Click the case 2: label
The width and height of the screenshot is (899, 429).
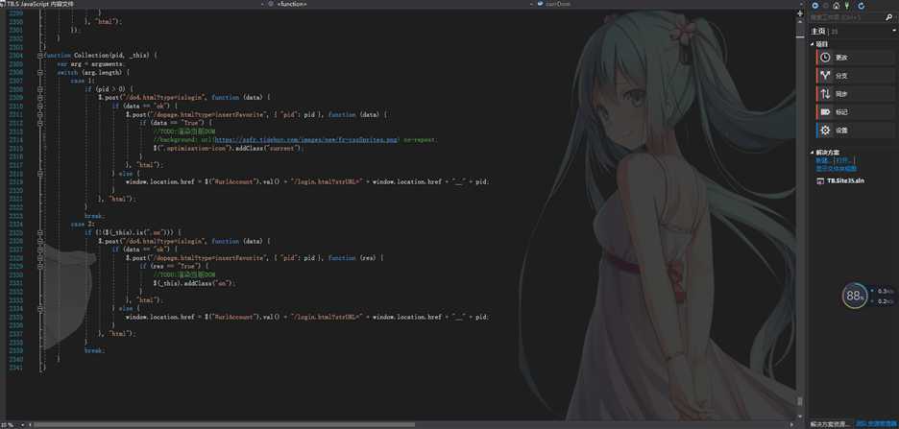tap(82, 224)
